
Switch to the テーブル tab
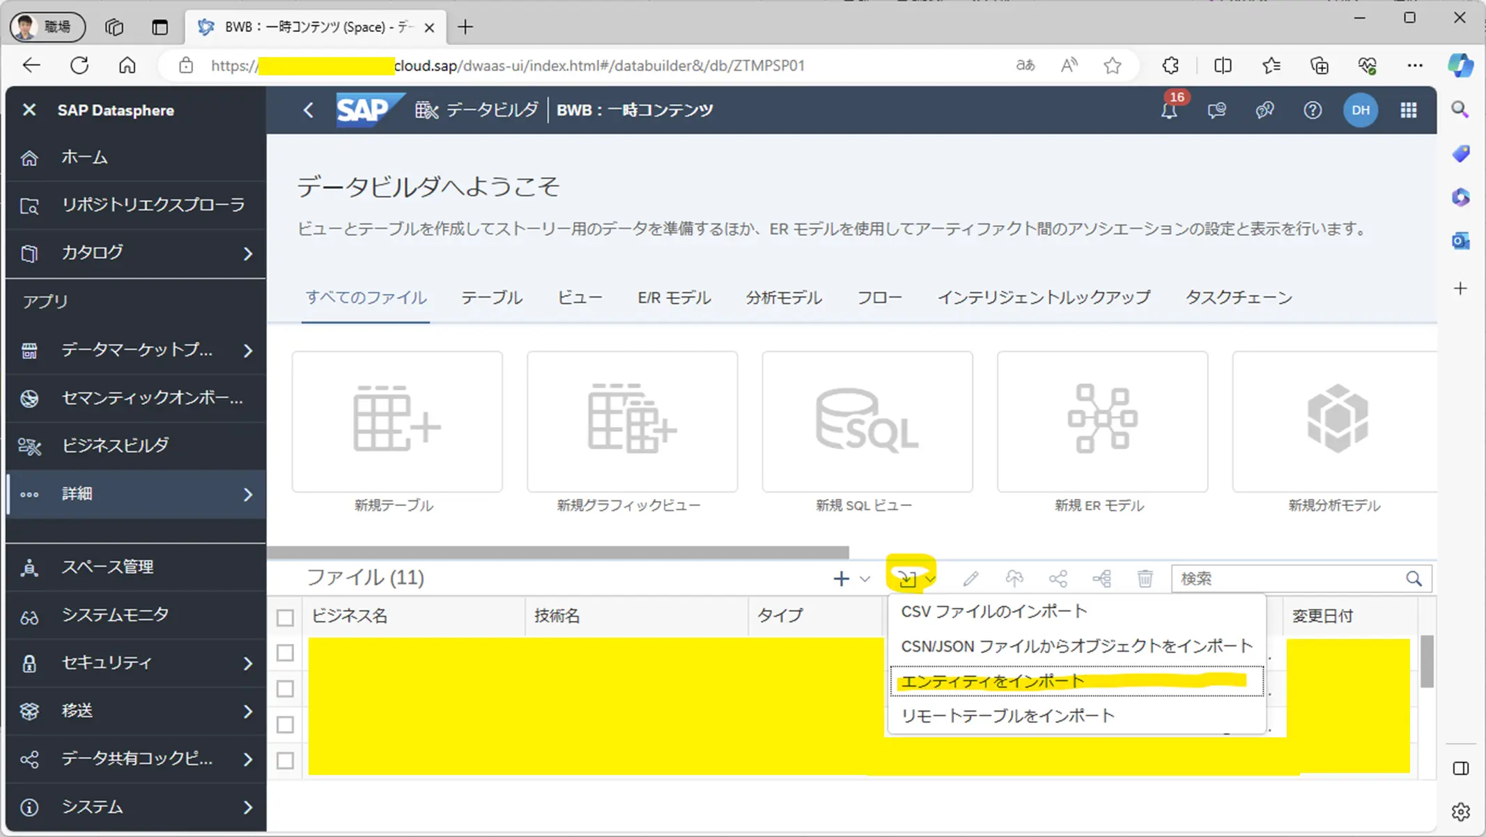[492, 298]
